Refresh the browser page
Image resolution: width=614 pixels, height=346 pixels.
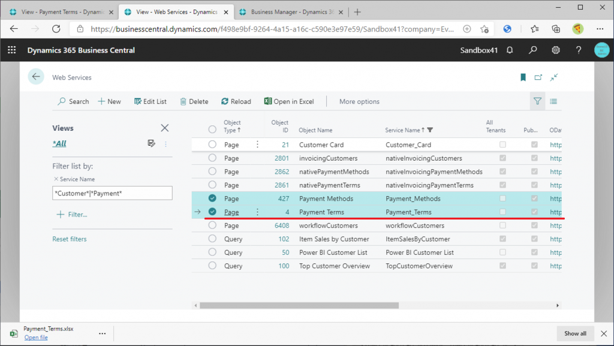[56, 29]
